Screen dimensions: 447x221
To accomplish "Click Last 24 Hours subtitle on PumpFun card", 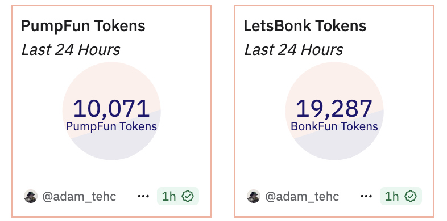I will 71,50.
